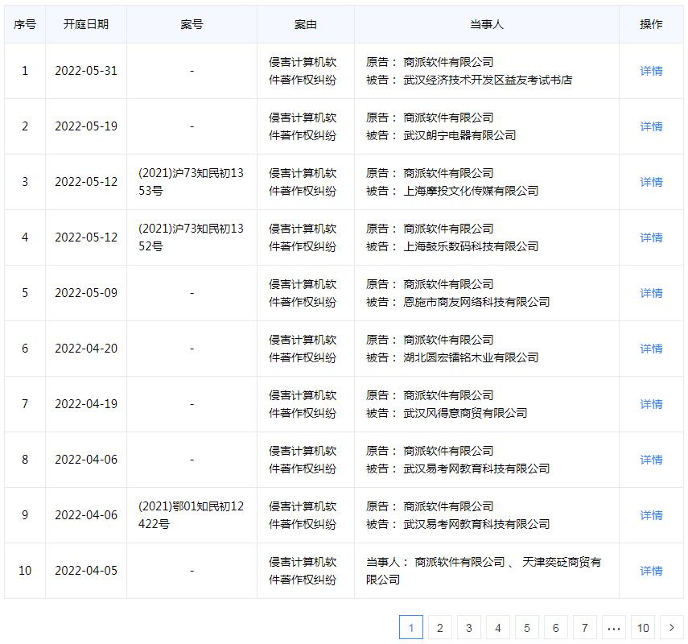This screenshot has width=688, height=644.
Task: Click the 案由 column header
Action: 306,24
